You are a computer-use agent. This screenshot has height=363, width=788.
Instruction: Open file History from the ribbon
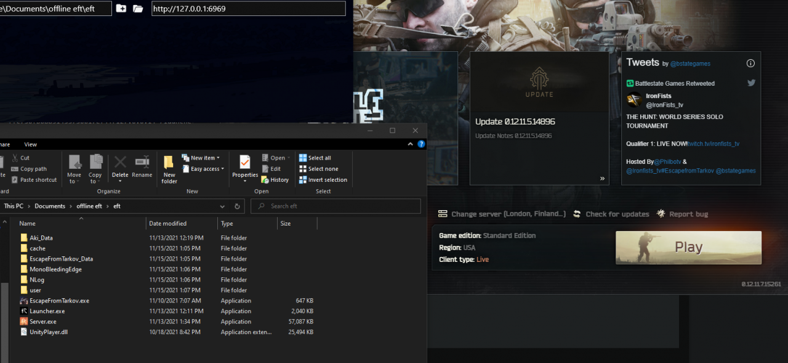pyautogui.click(x=275, y=180)
